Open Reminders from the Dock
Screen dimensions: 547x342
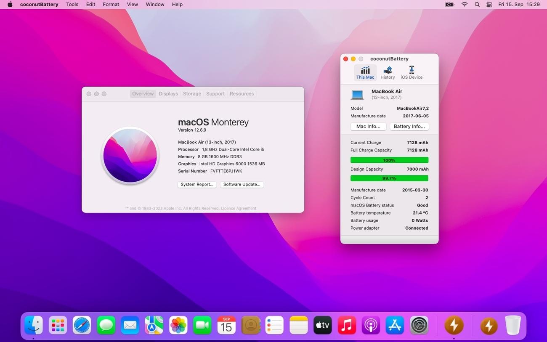pos(275,325)
